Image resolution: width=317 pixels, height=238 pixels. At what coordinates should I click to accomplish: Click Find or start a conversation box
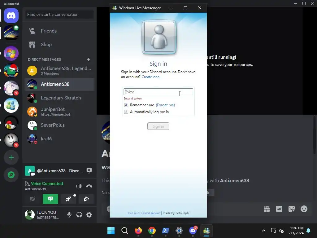(59, 14)
